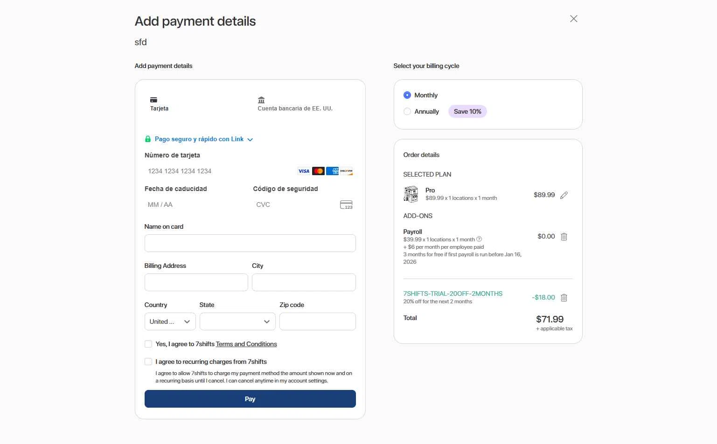Close the Add payment details dialog
Image resolution: width=717 pixels, height=444 pixels.
[574, 19]
